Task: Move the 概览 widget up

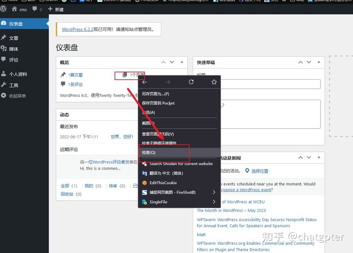Action: click(x=163, y=62)
